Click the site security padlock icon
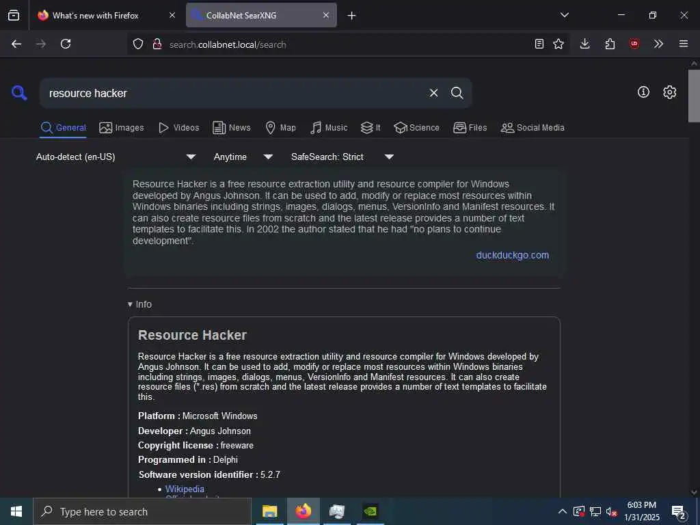Image resolution: width=700 pixels, height=525 pixels. [x=157, y=44]
